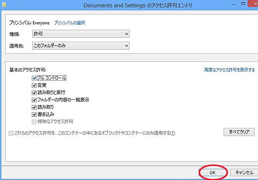Open the 高度なアクセス許可を表示する link
This screenshot has height=180, width=258.
(229, 70)
